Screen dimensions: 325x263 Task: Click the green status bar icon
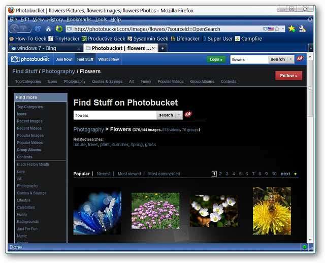(x=305, y=247)
